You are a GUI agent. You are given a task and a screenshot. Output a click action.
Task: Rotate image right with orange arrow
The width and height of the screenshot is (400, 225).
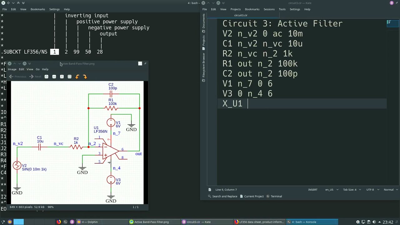click(x=85, y=77)
